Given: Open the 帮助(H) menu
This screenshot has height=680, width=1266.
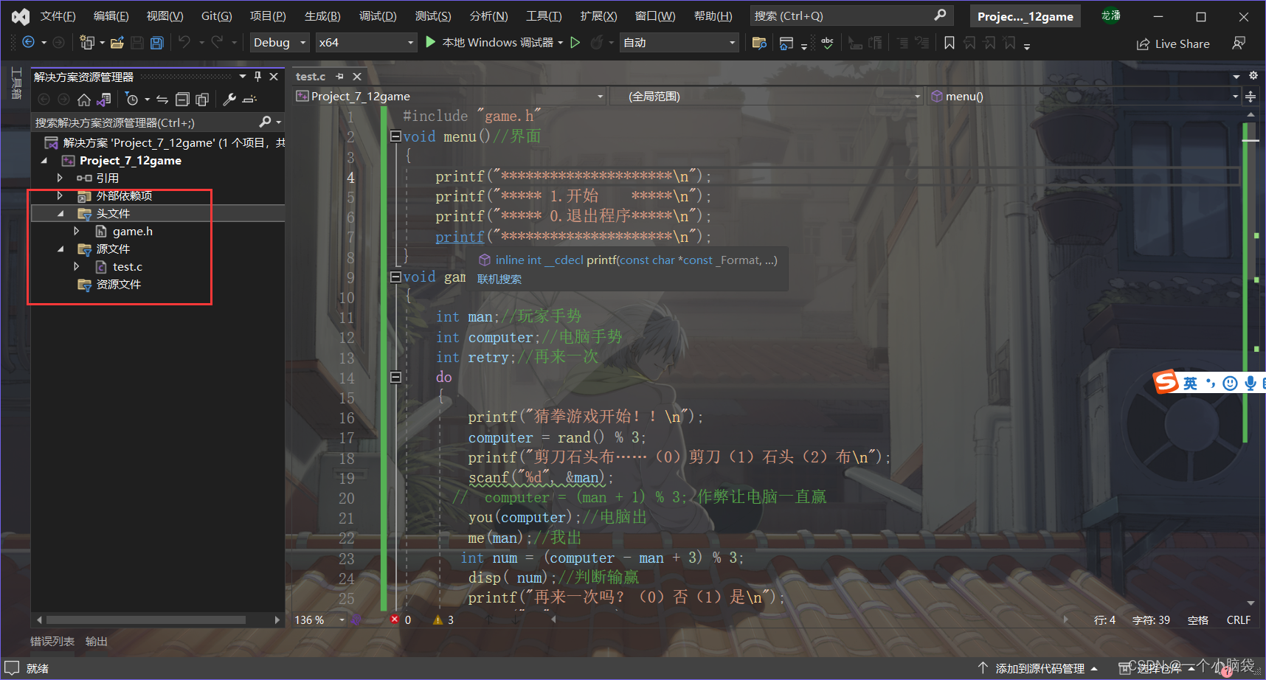Looking at the screenshot, I should tap(713, 16).
